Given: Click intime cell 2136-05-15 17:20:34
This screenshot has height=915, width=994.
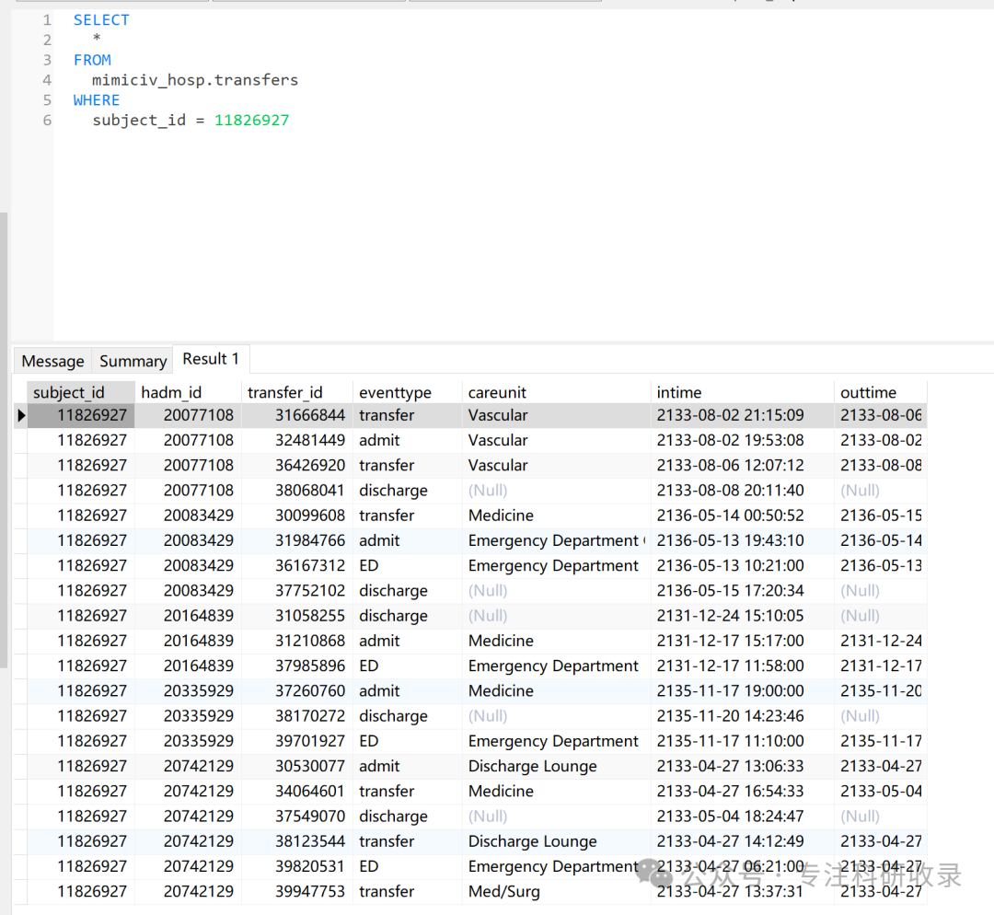Looking at the screenshot, I should pos(743,591).
